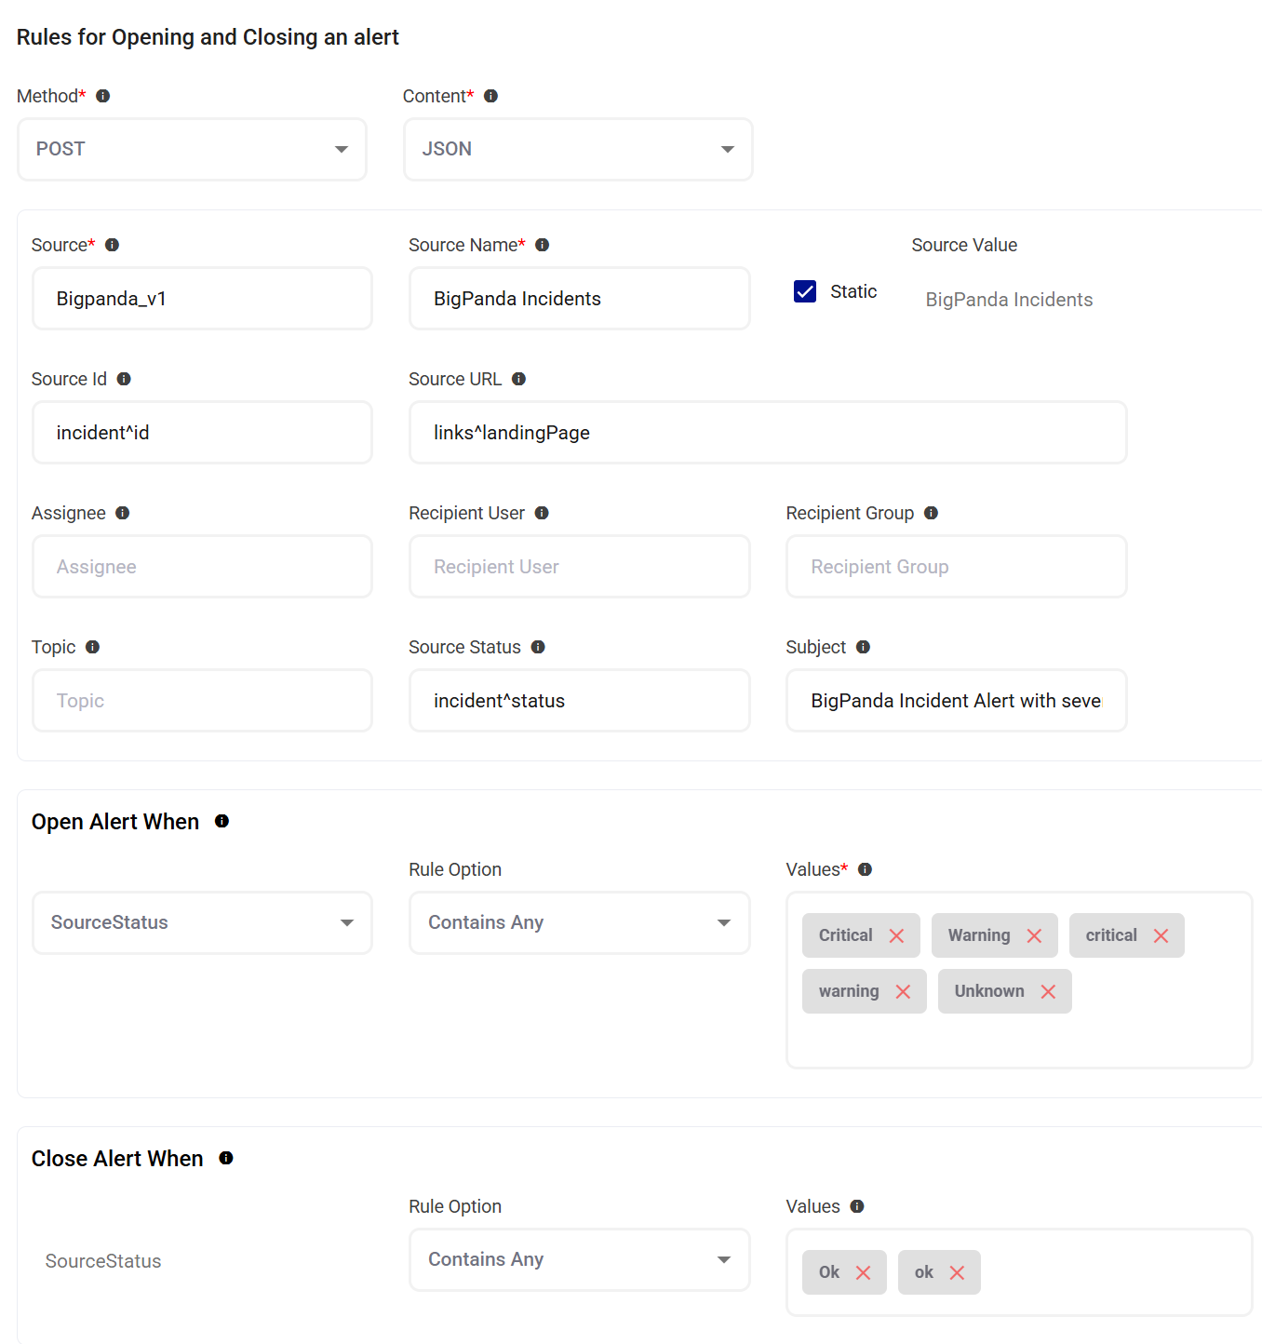
Task: Click the Source Status info icon
Action: click(x=538, y=647)
